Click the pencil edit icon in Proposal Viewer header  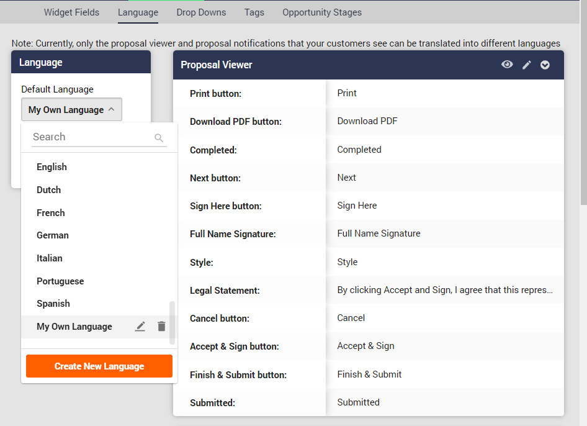pos(527,65)
